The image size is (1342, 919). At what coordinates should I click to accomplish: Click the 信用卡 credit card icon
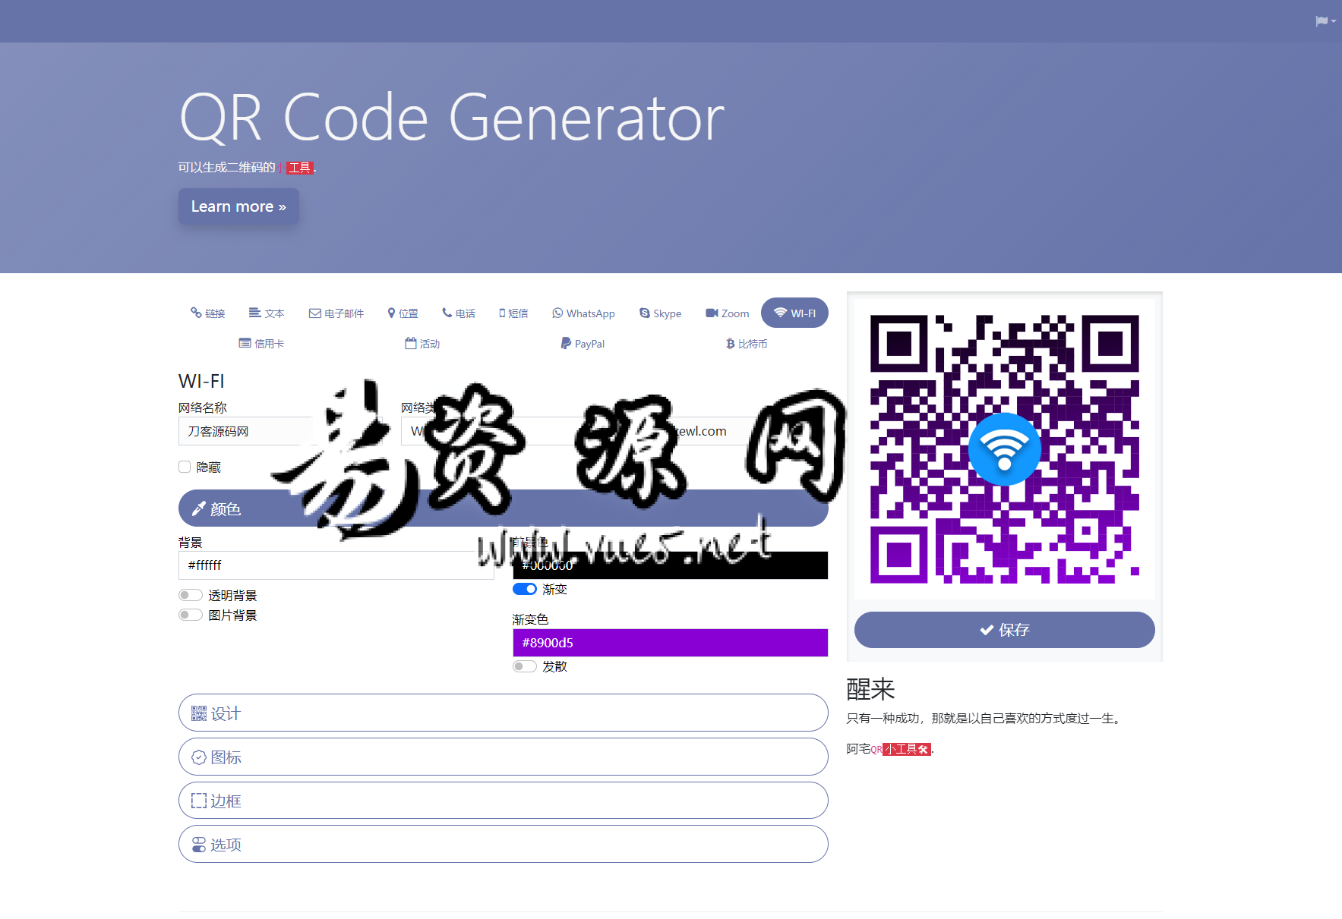coord(245,343)
